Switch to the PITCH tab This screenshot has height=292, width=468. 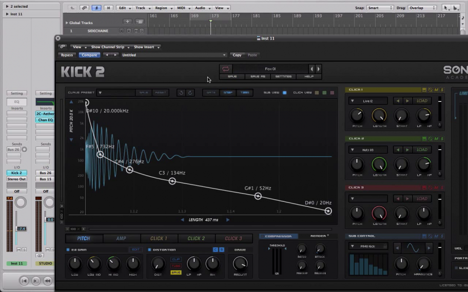click(84, 238)
